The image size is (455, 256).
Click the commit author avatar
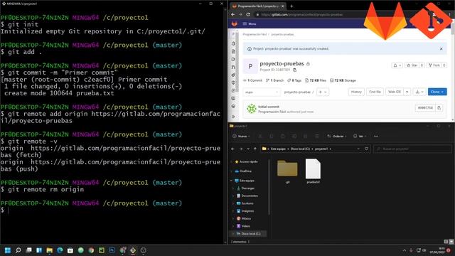251,109
